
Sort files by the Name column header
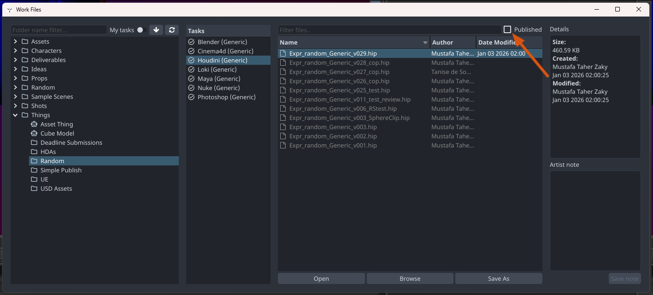[350, 42]
